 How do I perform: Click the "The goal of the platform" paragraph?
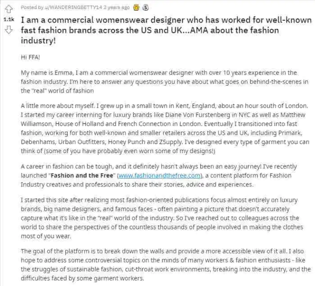point(166,265)
